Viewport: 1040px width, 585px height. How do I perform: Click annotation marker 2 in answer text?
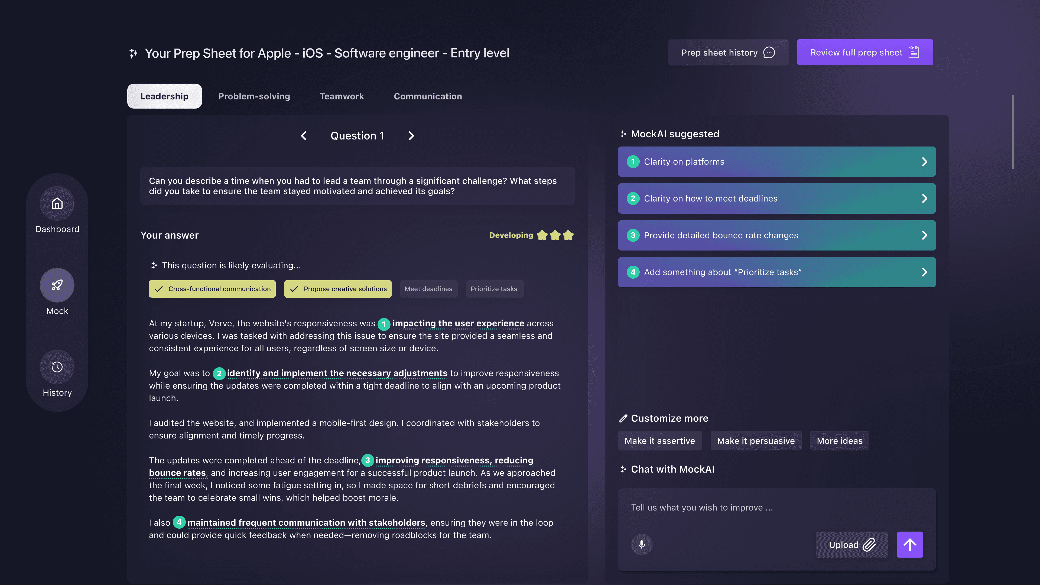[219, 373]
